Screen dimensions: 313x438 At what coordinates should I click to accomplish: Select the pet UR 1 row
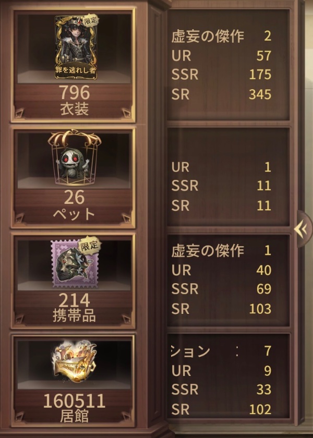pyautogui.click(x=221, y=167)
